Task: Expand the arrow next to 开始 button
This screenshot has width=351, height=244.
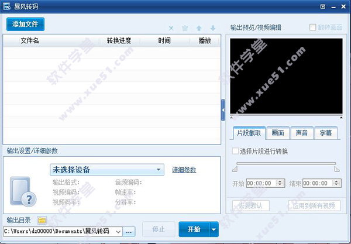Action: click(x=214, y=229)
